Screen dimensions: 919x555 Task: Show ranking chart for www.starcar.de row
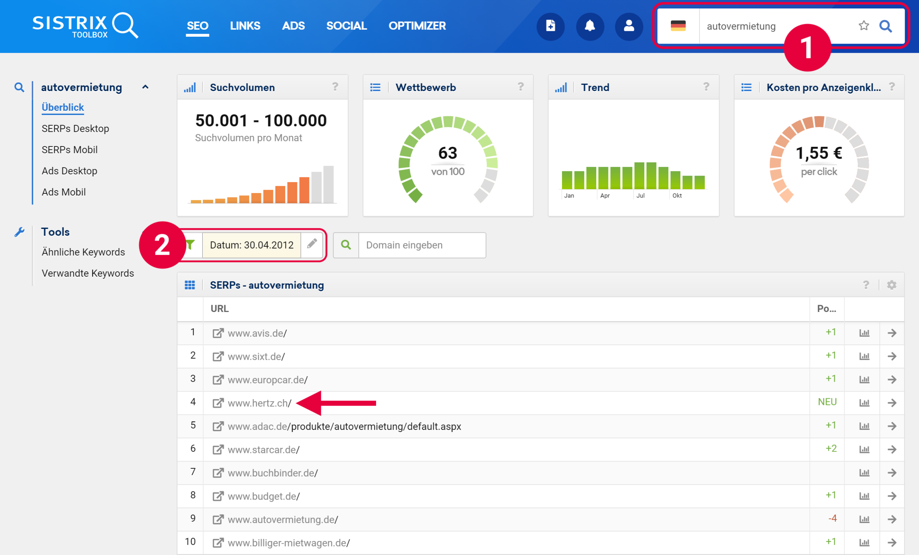point(864,450)
